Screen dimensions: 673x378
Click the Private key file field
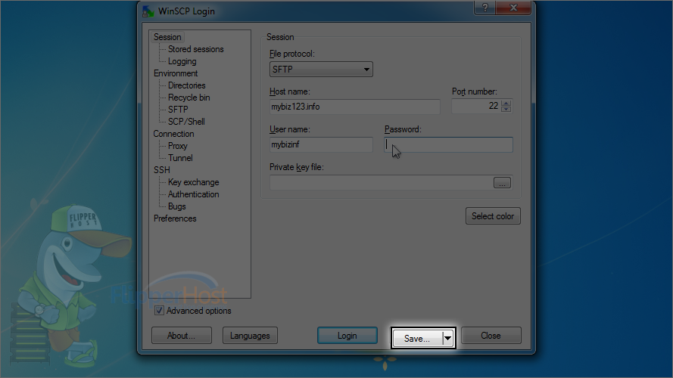(381, 182)
